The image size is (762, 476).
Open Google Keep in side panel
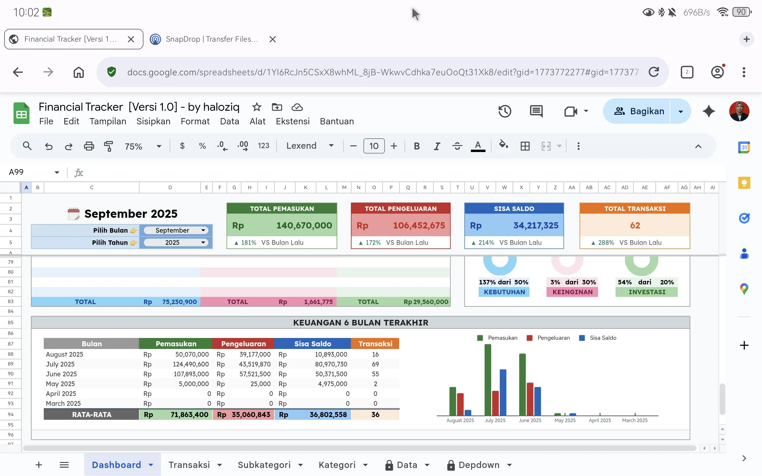(x=744, y=183)
